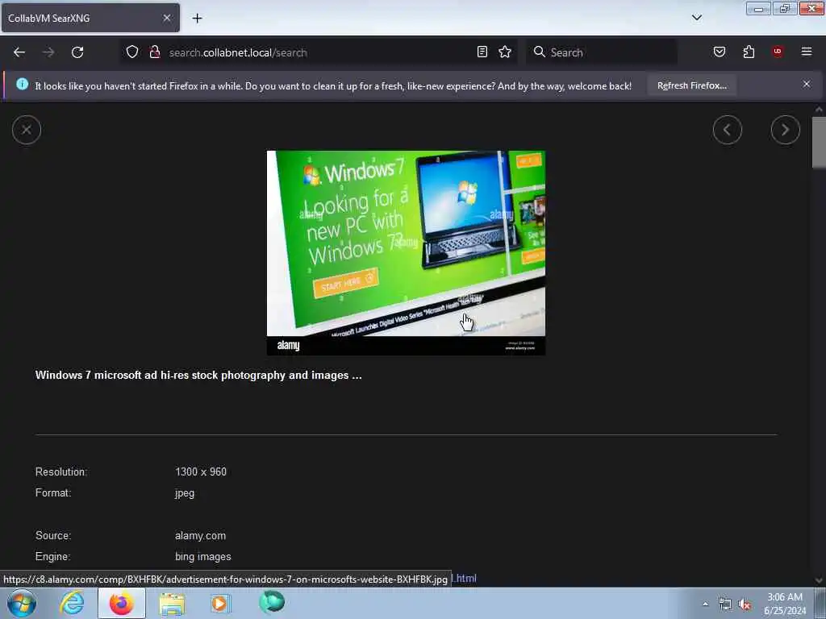Select the format value jpeg
The width and height of the screenshot is (826, 619).
[x=185, y=493]
